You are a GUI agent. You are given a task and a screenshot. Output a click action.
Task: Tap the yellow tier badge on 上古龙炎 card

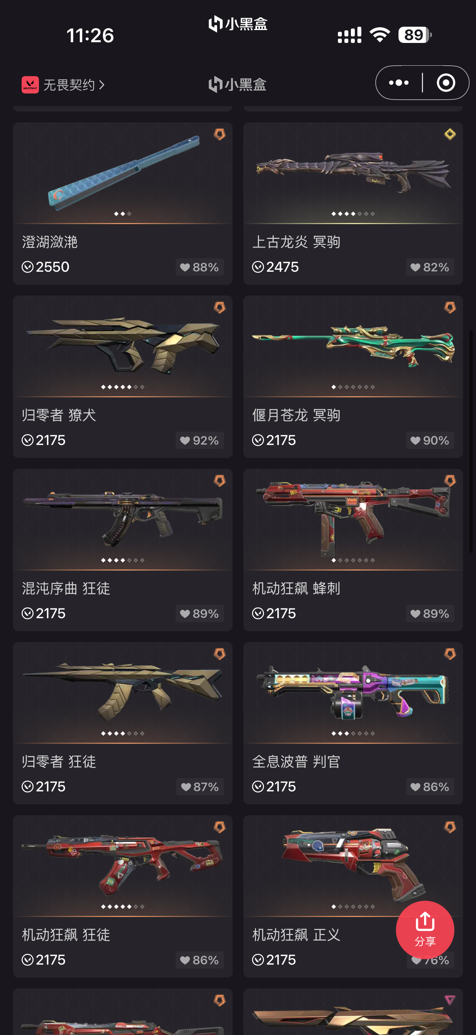(450, 134)
